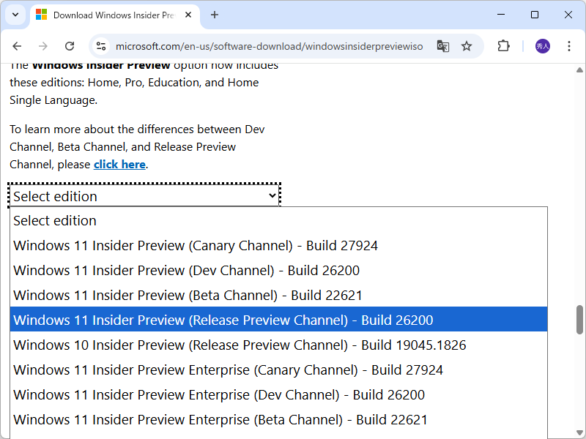The width and height of the screenshot is (586, 439).
Task: Open the Extensions puzzle icon
Action: point(503,46)
